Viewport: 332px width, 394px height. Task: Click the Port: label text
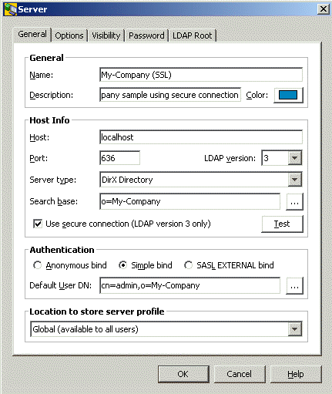click(x=39, y=158)
